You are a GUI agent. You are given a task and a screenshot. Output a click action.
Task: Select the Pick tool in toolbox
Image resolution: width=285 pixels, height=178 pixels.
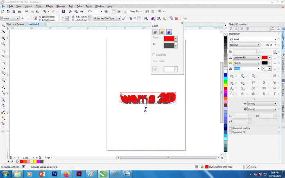3,25
